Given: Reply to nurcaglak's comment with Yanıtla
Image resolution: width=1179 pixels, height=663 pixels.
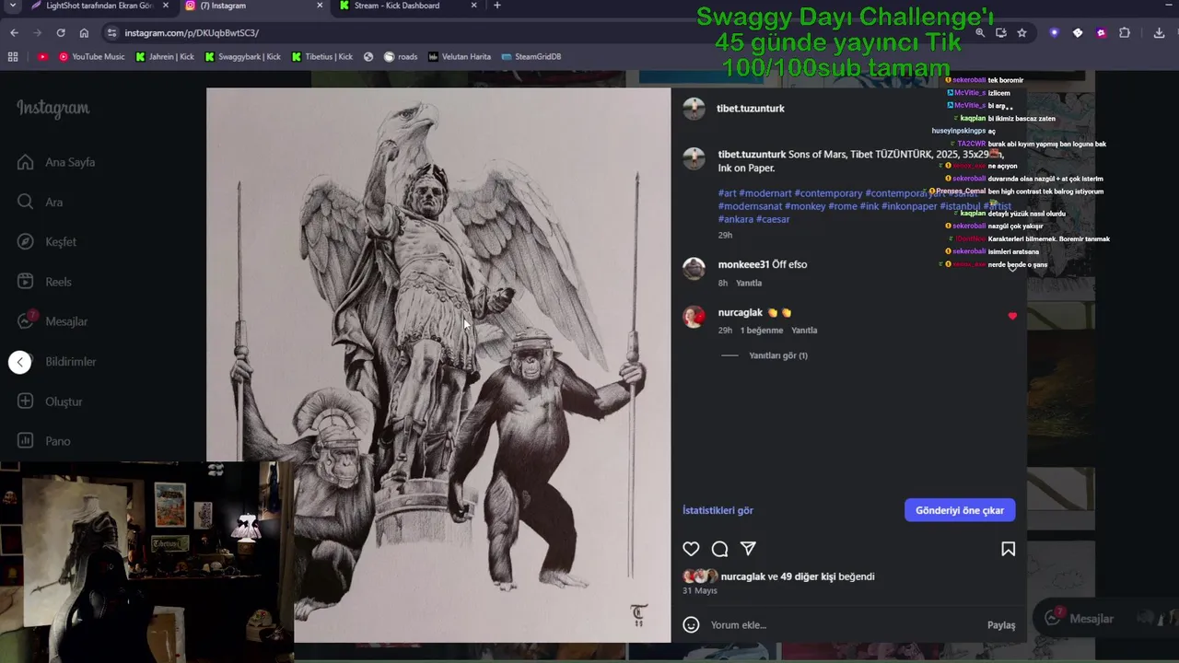Looking at the screenshot, I should click(x=804, y=330).
